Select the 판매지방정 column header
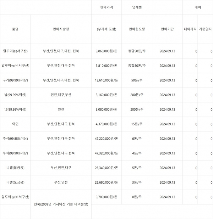This screenshot has width=213, height=219. 61,29
